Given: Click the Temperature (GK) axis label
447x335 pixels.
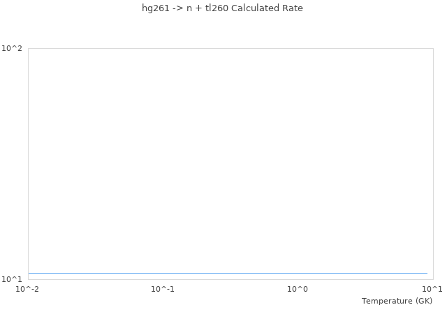Looking at the screenshot, I should pyautogui.click(x=397, y=301).
